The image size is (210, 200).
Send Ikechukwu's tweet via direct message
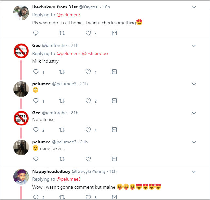click(114, 33)
